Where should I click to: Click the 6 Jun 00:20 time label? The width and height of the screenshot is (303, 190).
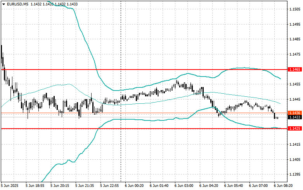(134, 186)
